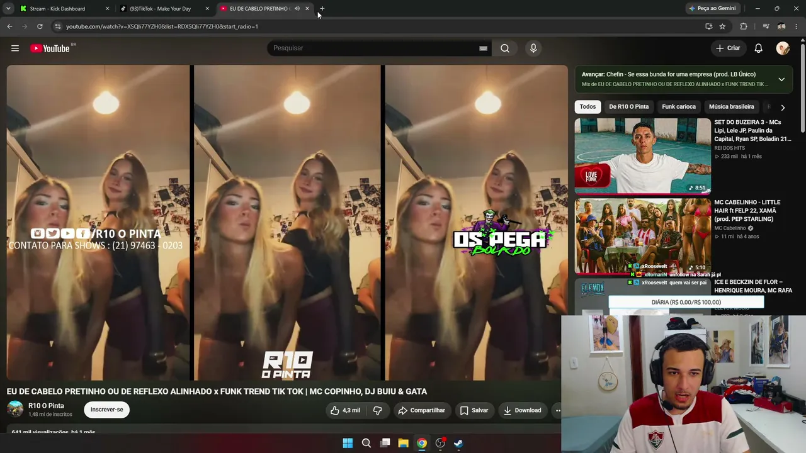Click the Compartilhar share button

(421, 410)
